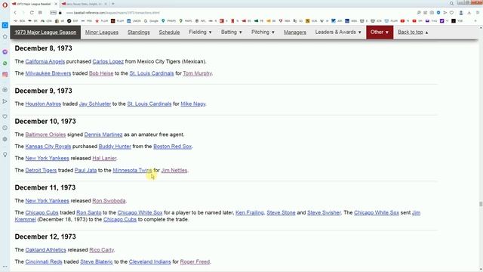
Task: Go back with the browser back arrow
Action: tap(15, 13)
